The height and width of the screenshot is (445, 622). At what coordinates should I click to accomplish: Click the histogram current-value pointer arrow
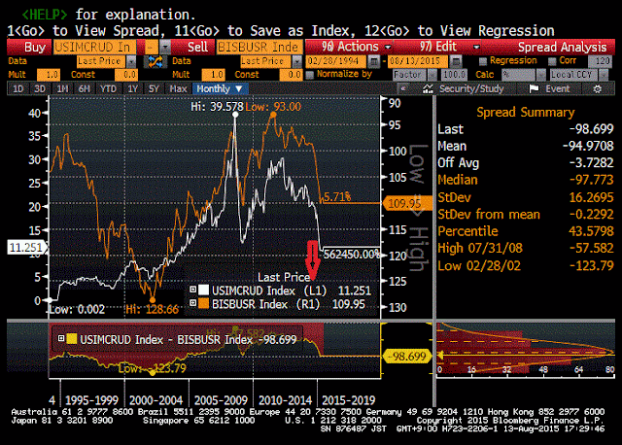point(440,355)
